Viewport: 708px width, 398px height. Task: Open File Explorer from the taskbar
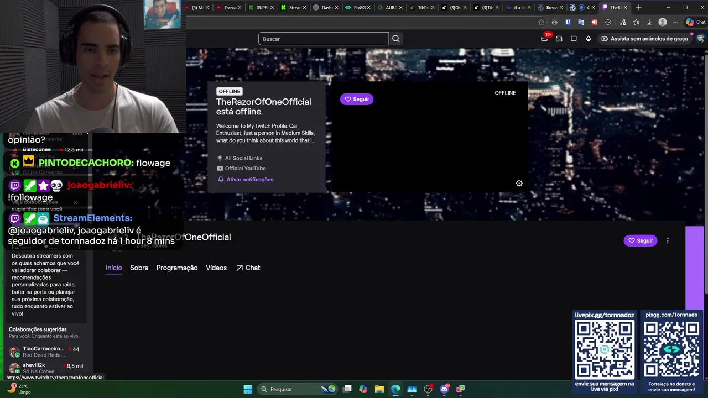coord(379,389)
